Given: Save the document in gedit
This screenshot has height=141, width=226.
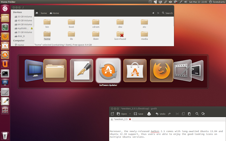Looking at the screenshot, I should (138, 114).
